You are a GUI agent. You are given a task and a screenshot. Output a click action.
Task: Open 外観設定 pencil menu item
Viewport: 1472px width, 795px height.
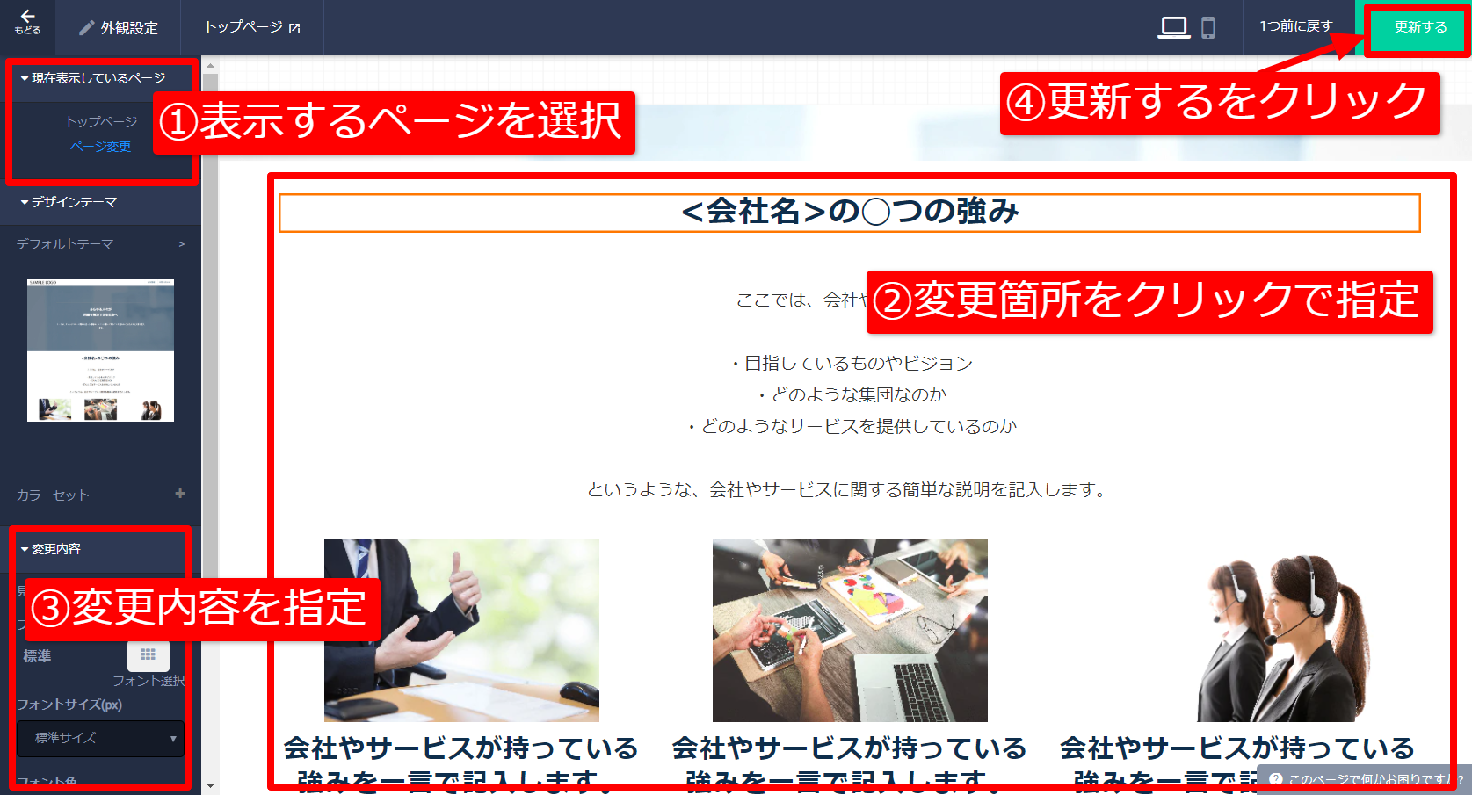[119, 27]
